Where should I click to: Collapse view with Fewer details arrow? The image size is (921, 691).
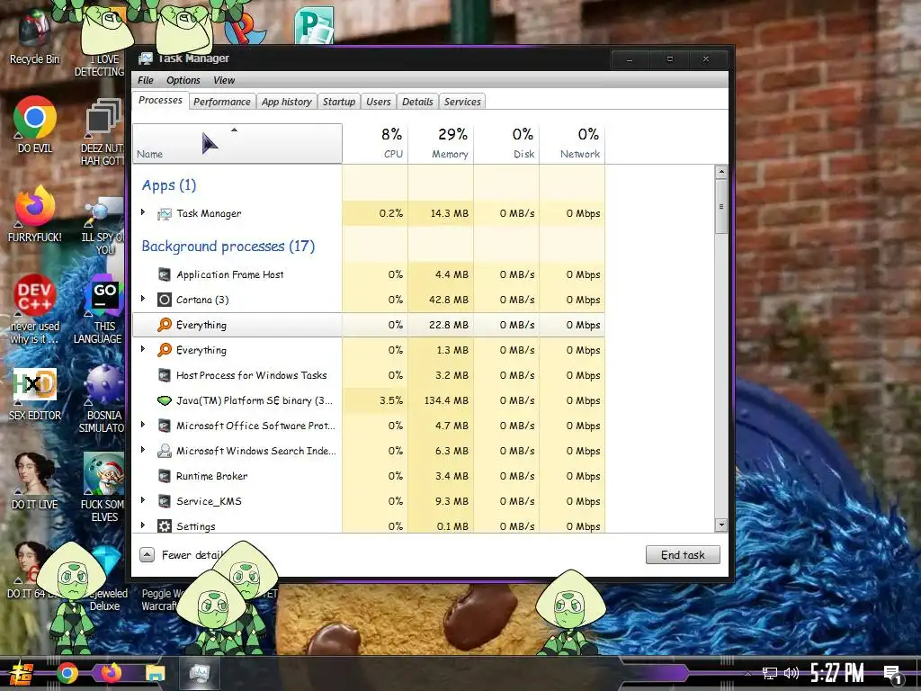pos(147,554)
